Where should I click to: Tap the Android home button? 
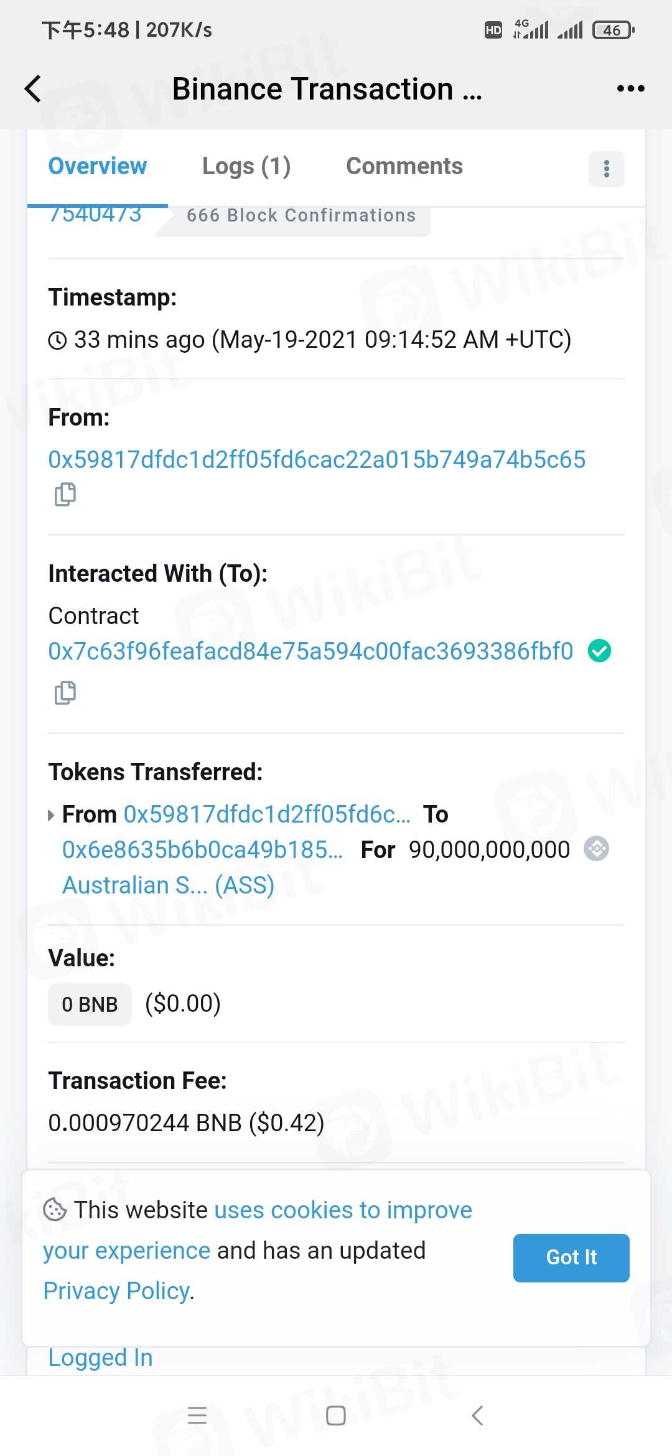[x=336, y=1416]
